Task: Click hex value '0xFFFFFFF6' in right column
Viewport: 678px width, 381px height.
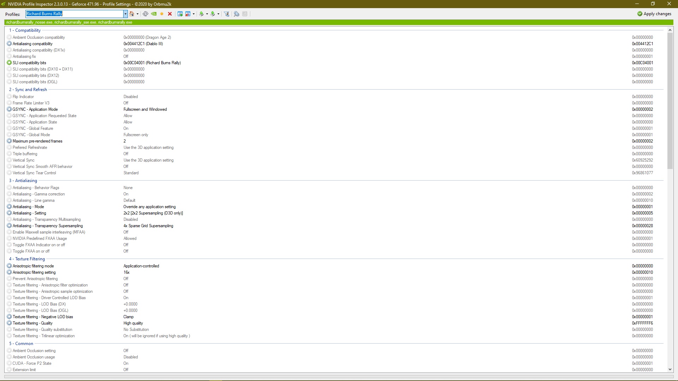Action: pyautogui.click(x=642, y=323)
